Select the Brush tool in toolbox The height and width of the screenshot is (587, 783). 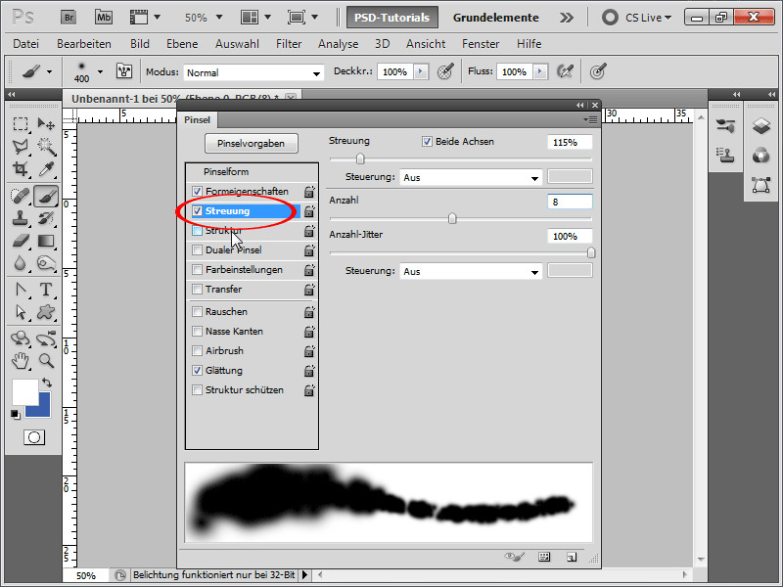46,196
